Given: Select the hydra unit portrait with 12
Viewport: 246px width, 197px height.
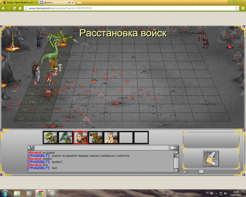Looking at the screenshot, I should [65, 137].
